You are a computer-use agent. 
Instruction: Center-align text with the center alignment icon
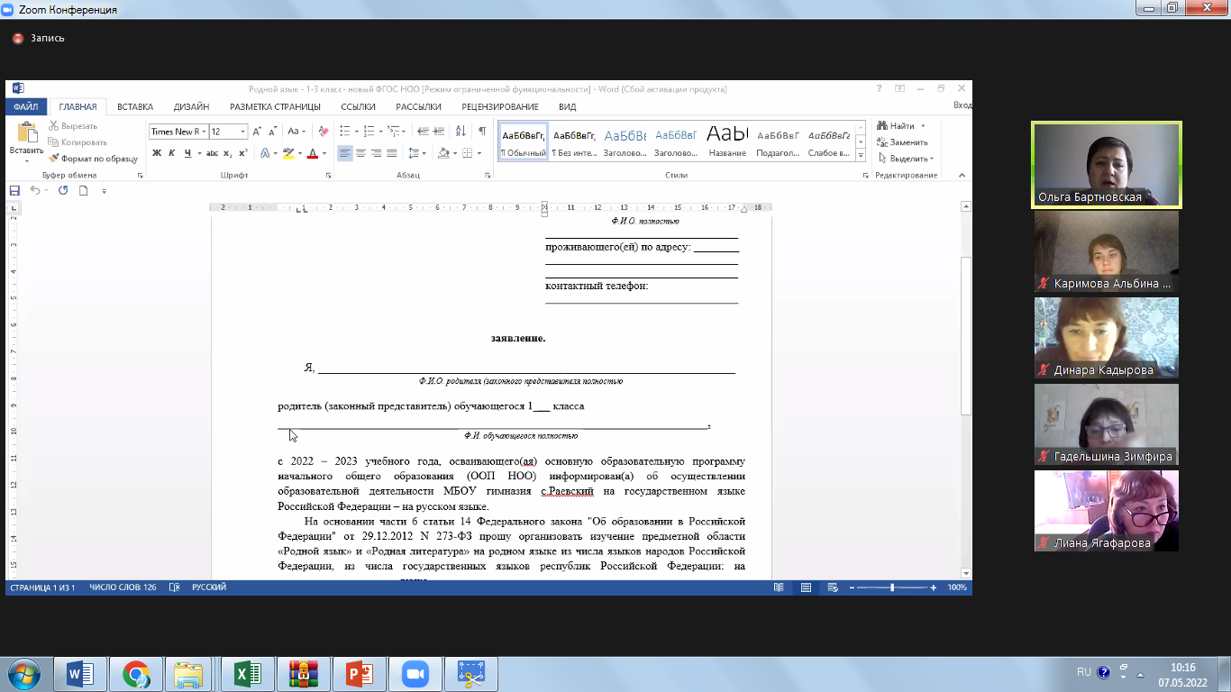tap(360, 153)
